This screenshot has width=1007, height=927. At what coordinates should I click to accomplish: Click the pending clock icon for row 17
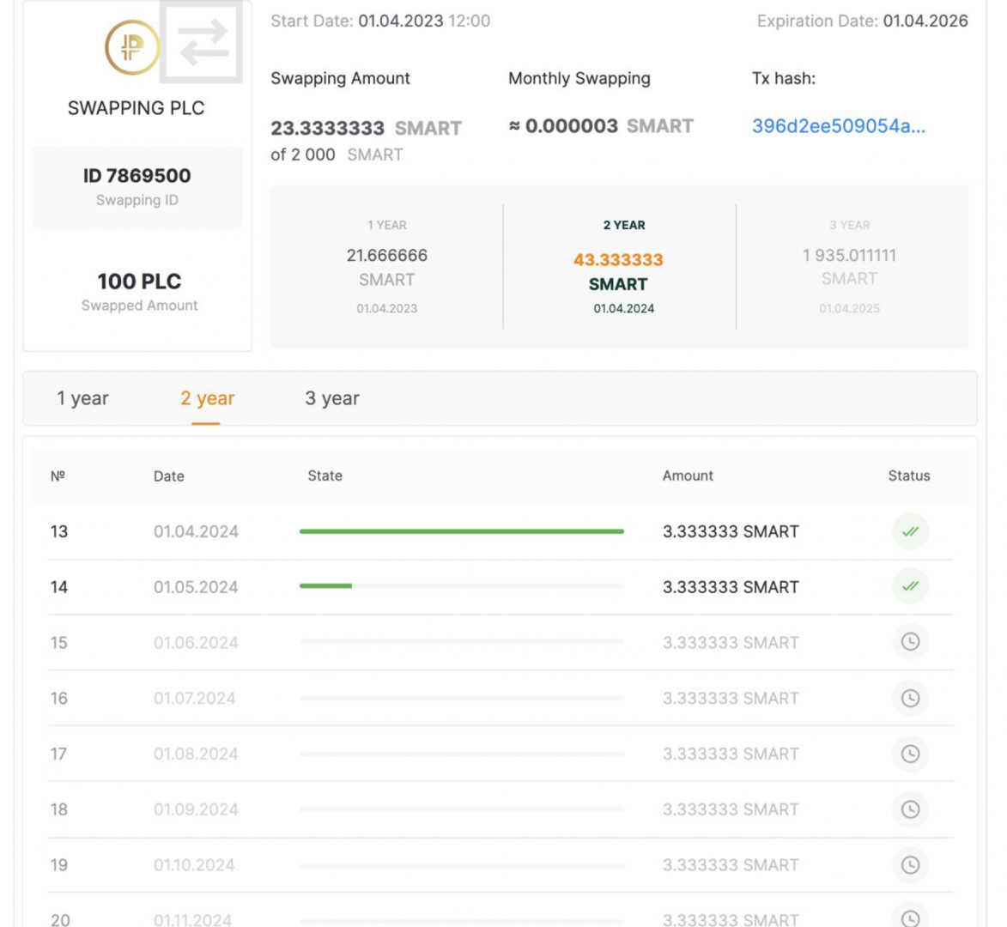point(910,754)
